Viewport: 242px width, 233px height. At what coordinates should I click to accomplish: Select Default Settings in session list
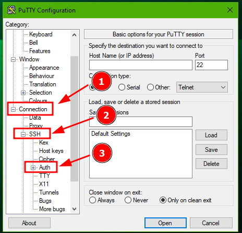(x=111, y=134)
